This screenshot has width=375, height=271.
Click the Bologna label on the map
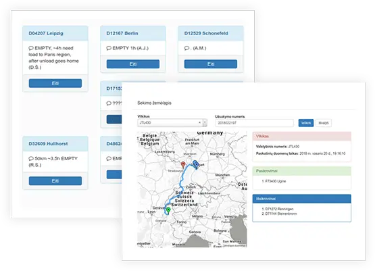tap(220, 230)
